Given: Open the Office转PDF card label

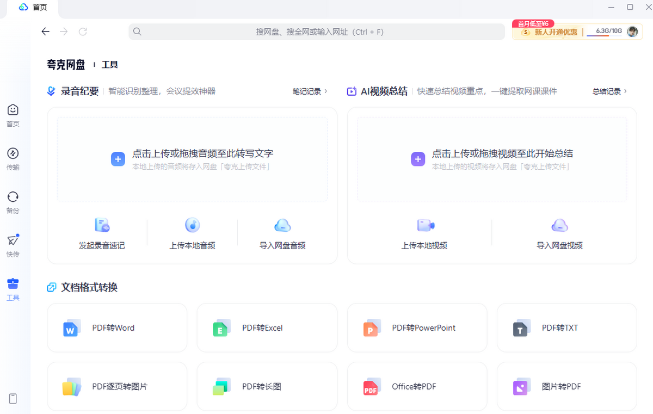Looking at the screenshot, I should pyautogui.click(x=414, y=387).
